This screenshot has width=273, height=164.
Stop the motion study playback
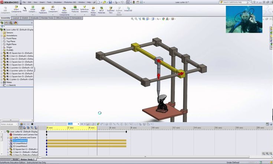32,124
